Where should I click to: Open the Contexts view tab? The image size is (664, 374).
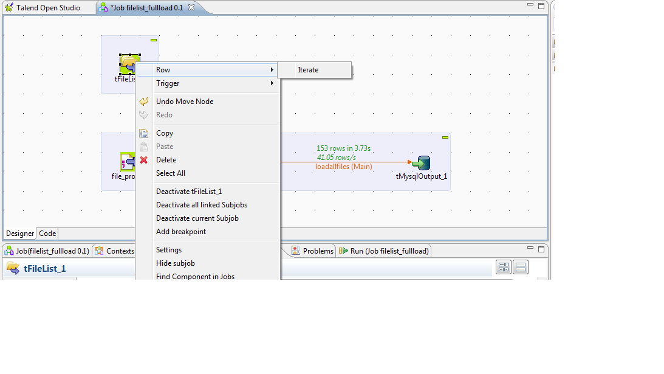tap(115, 251)
